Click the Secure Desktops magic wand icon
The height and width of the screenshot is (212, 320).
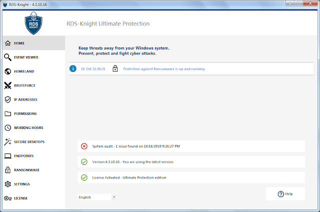click(x=8, y=142)
